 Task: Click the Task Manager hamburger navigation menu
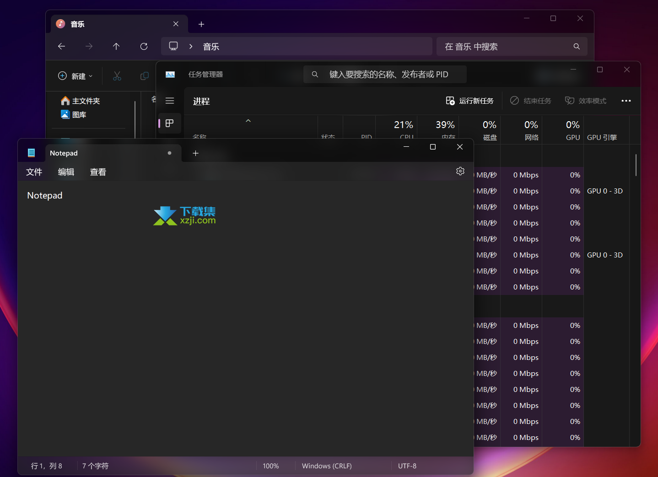(170, 101)
